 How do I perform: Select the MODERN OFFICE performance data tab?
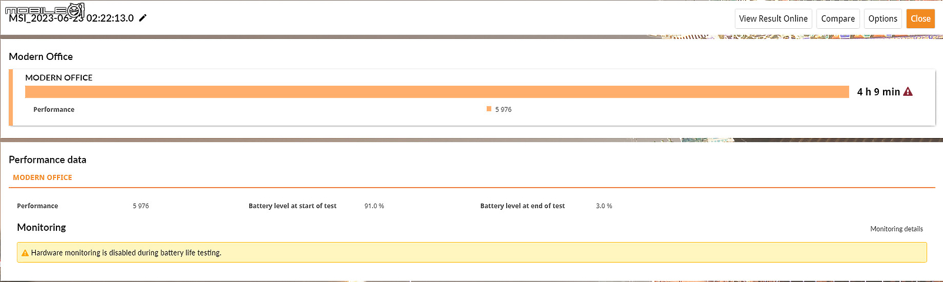click(x=42, y=177)
